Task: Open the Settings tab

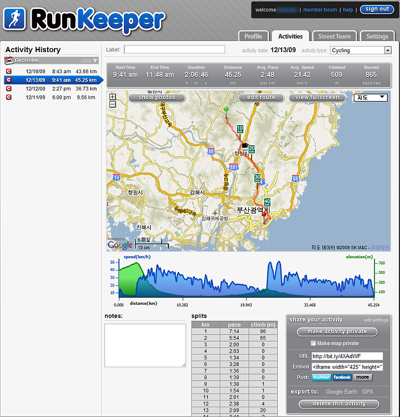Action: coord(377,36)
